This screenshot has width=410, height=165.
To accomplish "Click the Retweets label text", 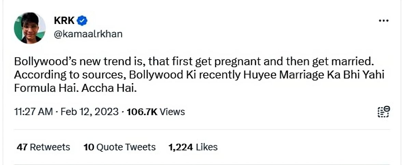I will point(50,147).
